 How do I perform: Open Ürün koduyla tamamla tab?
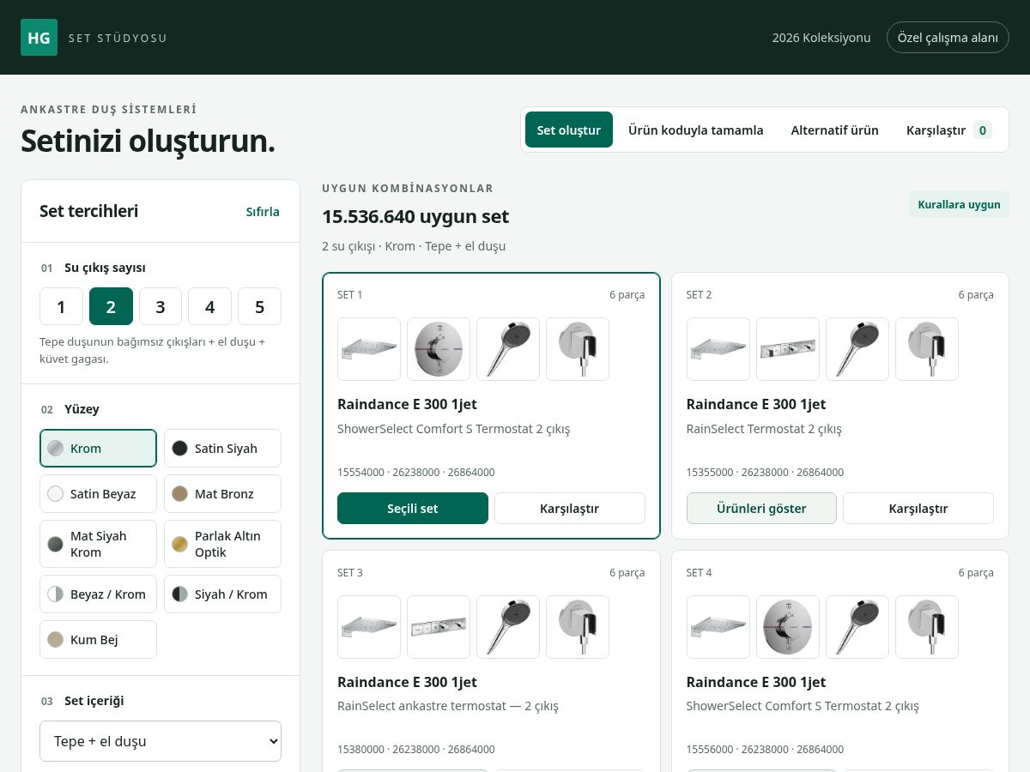pyautogui.click(x=696, y=130)
